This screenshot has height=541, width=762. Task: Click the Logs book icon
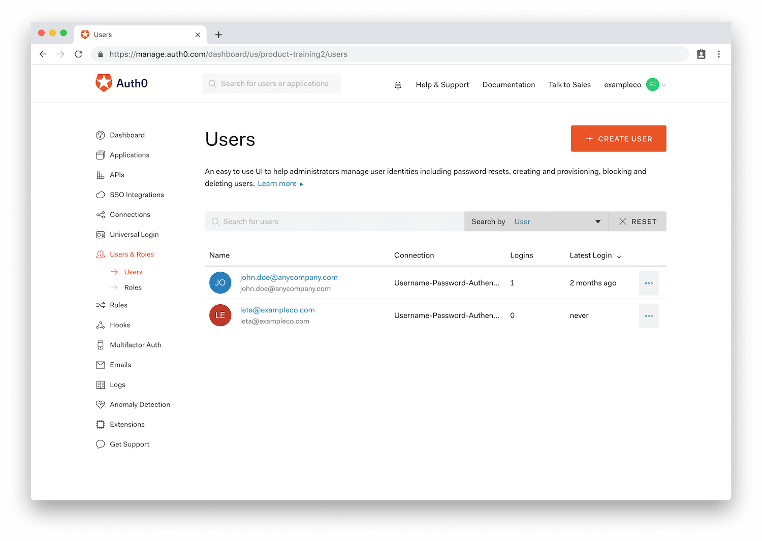pos(101,385)
